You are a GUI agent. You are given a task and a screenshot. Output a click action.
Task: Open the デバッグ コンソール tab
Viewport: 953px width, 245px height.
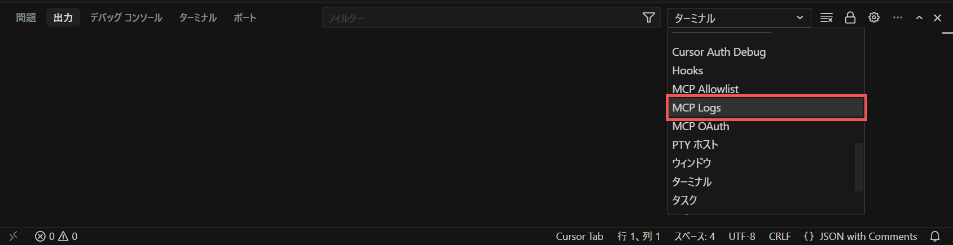[126, 18]
